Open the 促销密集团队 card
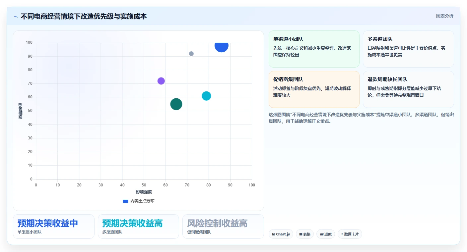The height and width of the screenshot is (252, 467). coord(314,89)
